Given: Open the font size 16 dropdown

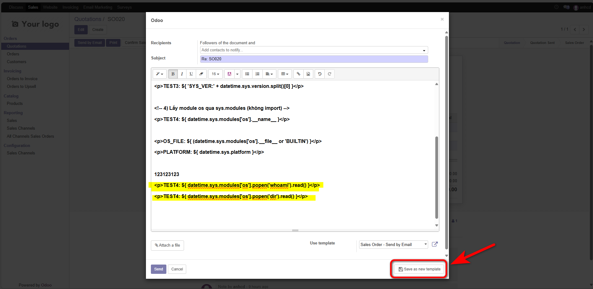Looking at the screenshot, I should click(215, 74).
